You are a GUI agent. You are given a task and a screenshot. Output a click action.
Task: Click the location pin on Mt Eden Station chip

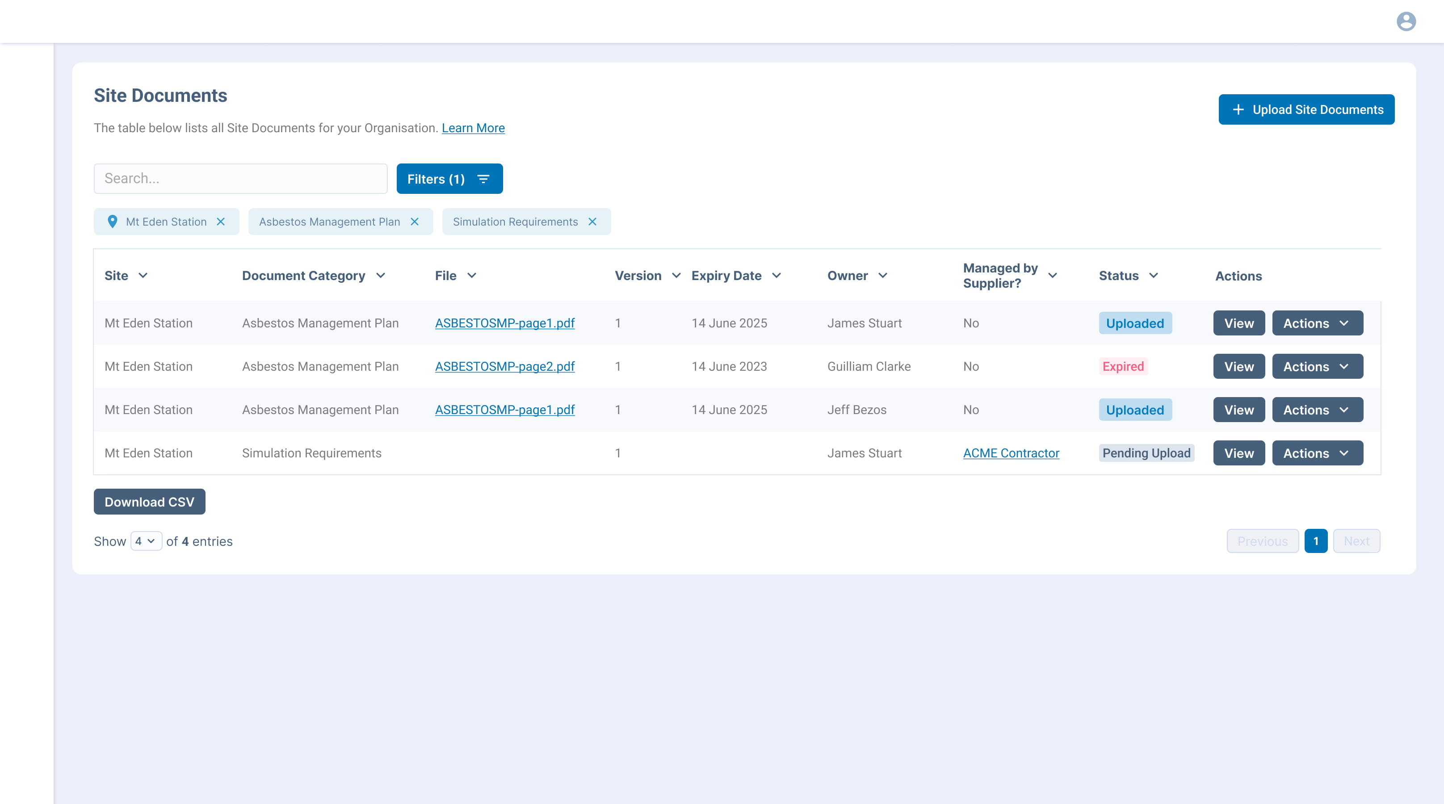113,221
